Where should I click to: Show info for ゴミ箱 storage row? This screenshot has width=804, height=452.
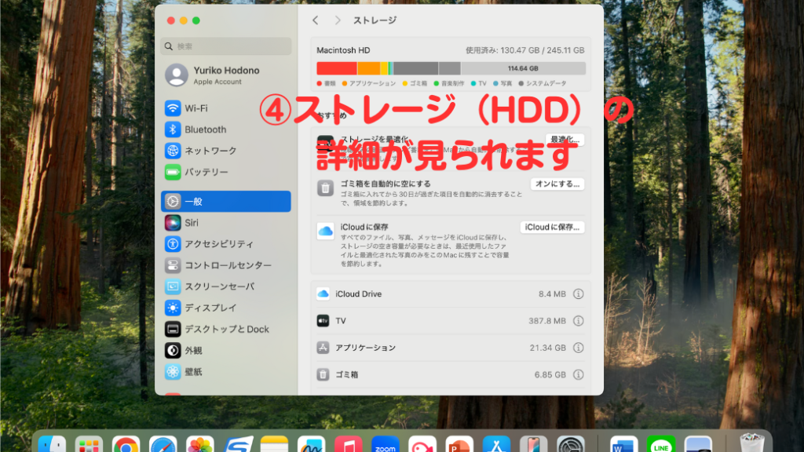pyautogui.click(x=579, y=374)
